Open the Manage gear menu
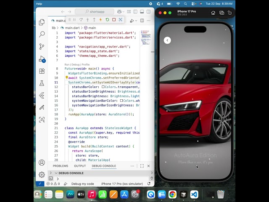Screen dimensions: 269x202 pos(42,175)
